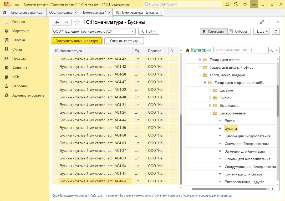Close 1С:Номенклатура - Бусины tab
Viewport: 285px width, 201px height.
161,13
